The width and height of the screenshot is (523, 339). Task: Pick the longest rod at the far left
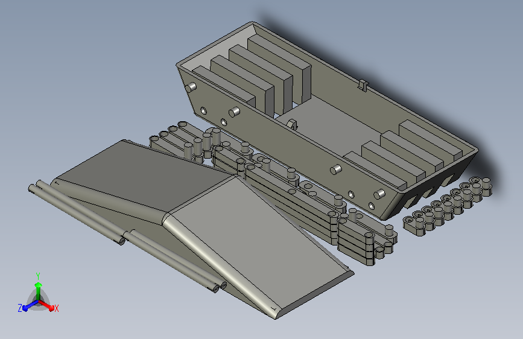pos(77,215)
